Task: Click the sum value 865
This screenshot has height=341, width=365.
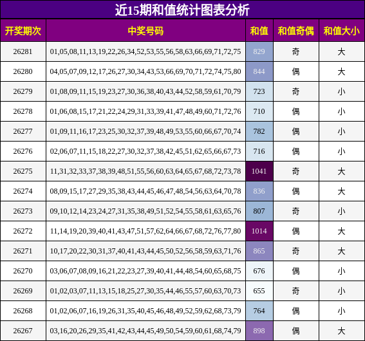Action: pos(259,251)
